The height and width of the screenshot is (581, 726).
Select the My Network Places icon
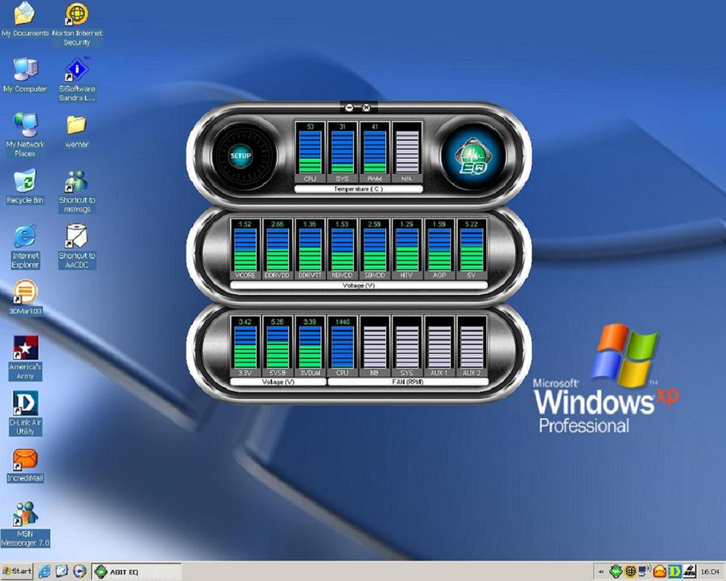(25, 135)
